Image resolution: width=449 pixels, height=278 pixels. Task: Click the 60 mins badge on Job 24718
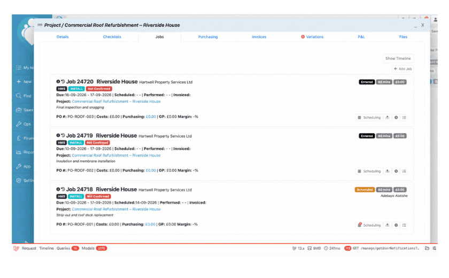click(x=384, y=190)
